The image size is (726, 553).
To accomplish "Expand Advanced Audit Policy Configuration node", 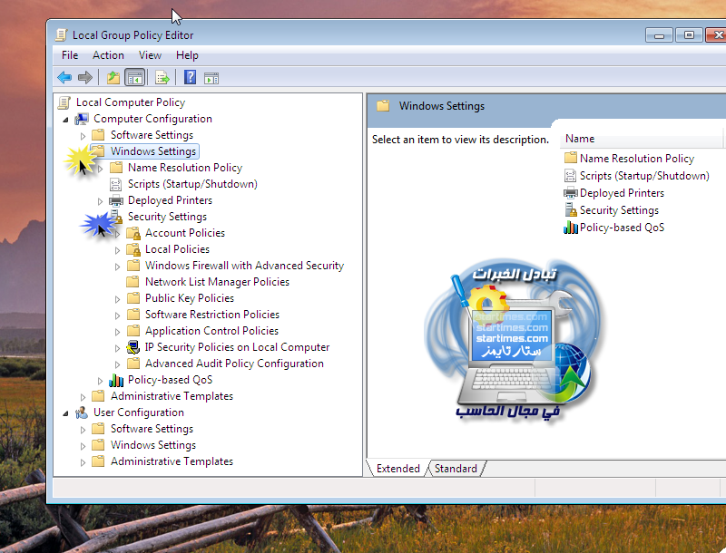I will click(118, 364).
